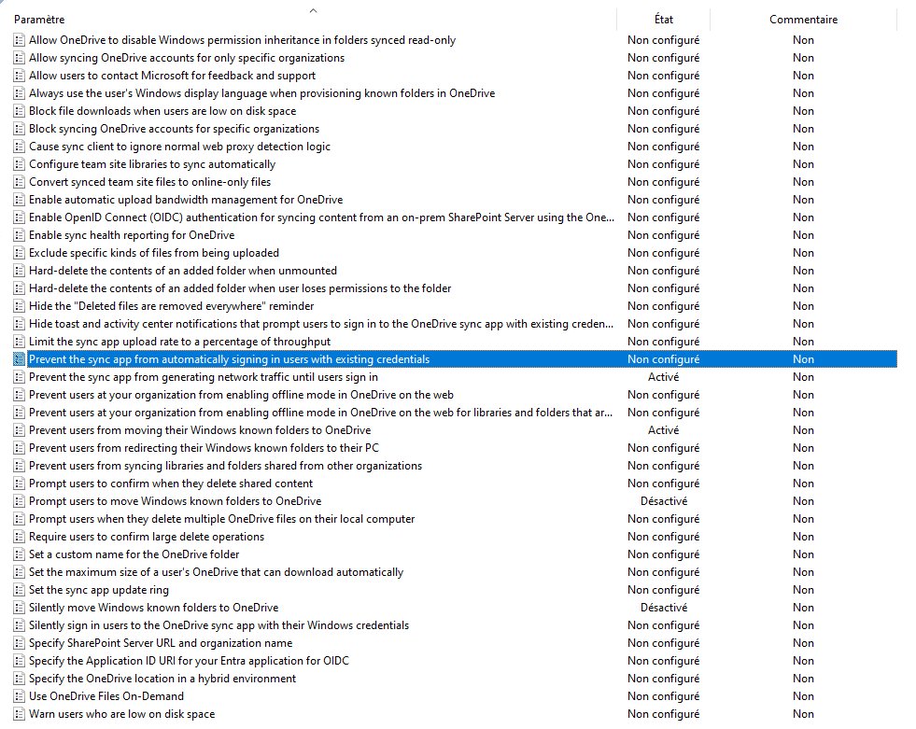Click the icon beside "Set a custom name for the OneDrive folder"
916x729 pixels.
click(20, 554)
